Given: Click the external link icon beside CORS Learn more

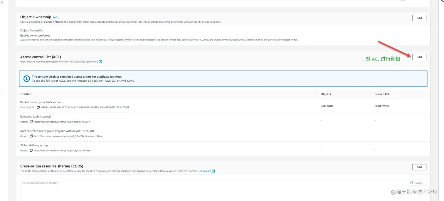Looking at the screenshot, I should point(213,171).
